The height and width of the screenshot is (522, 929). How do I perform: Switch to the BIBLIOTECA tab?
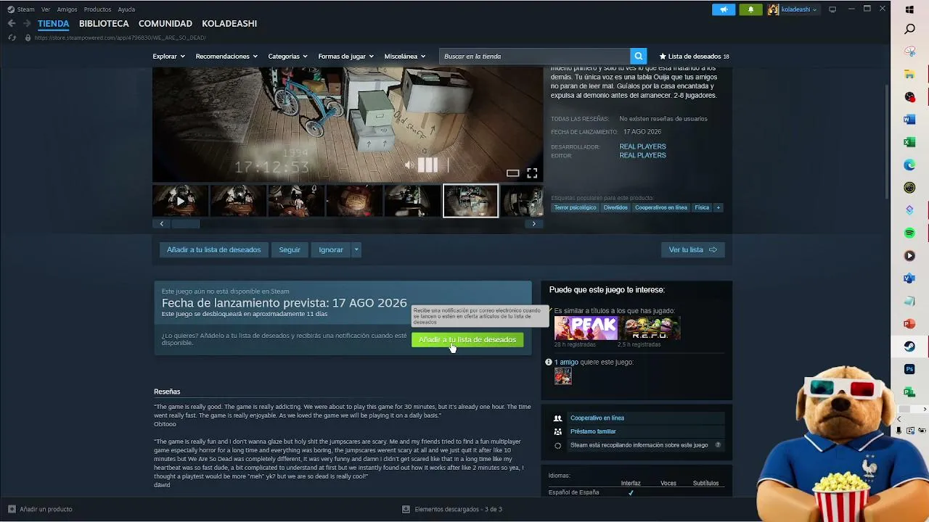(x=104, y=23)
